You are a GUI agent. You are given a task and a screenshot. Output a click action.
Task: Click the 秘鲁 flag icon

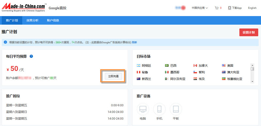click(138, 72)
